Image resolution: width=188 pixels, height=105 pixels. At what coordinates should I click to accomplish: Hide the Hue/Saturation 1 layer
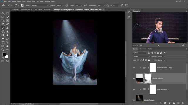point(134,90)
